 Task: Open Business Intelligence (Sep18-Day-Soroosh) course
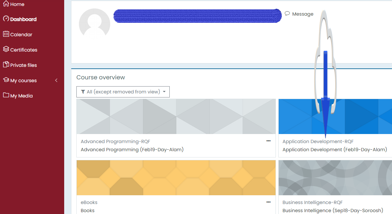tap(333, 211)
